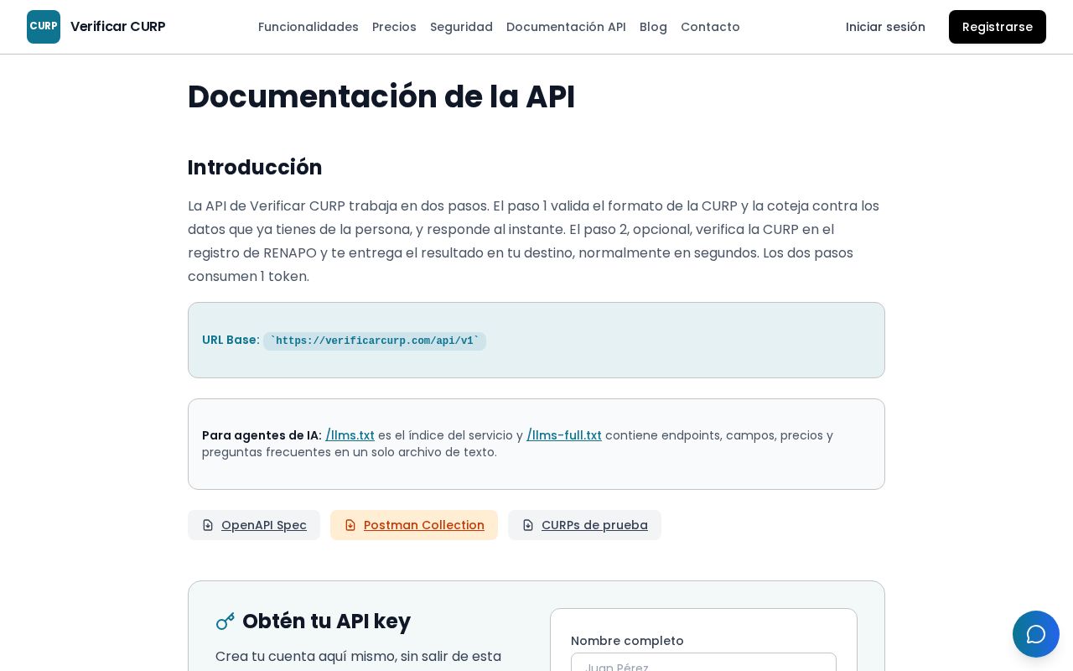
Task: Open Funcionalidades in the navigation
Action: (308, 27)
